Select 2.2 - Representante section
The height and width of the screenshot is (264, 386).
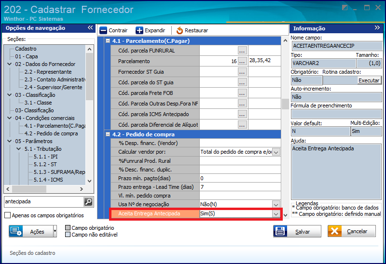click(x=48, y=72)
